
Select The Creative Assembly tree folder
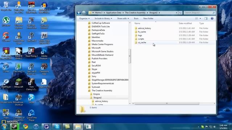[x=102, y=91]
